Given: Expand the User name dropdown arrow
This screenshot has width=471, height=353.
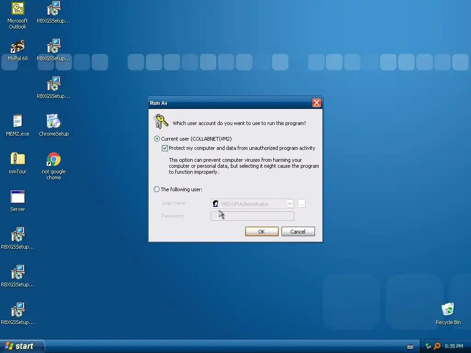Looking at the screenshot, I should 290,204.
